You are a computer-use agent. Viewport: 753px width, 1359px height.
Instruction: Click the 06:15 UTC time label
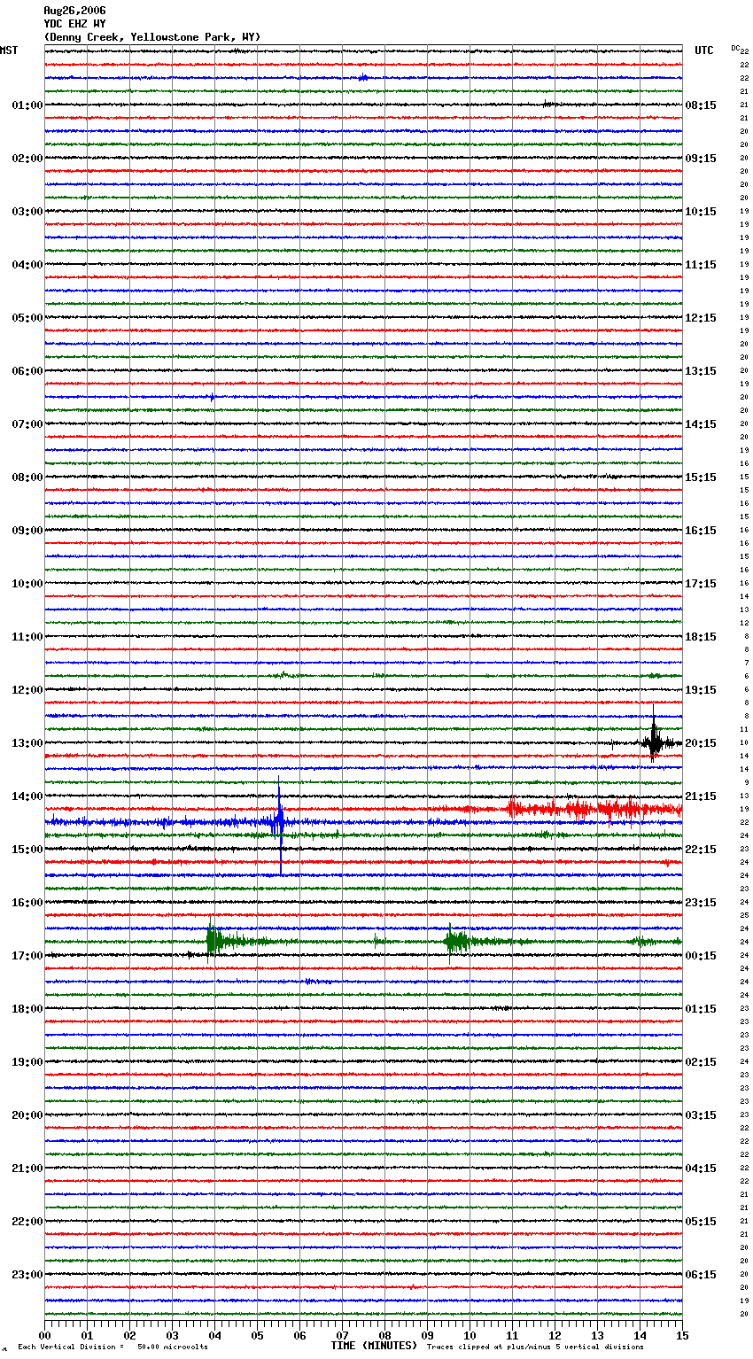click(701, 1275)
